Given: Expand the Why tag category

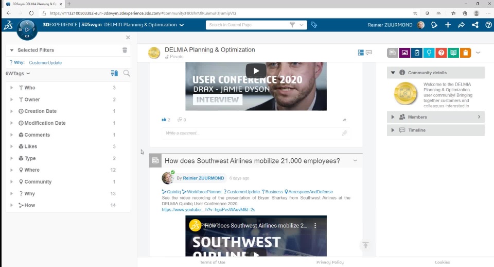Looking at the screenshot, I should [11, 193].
